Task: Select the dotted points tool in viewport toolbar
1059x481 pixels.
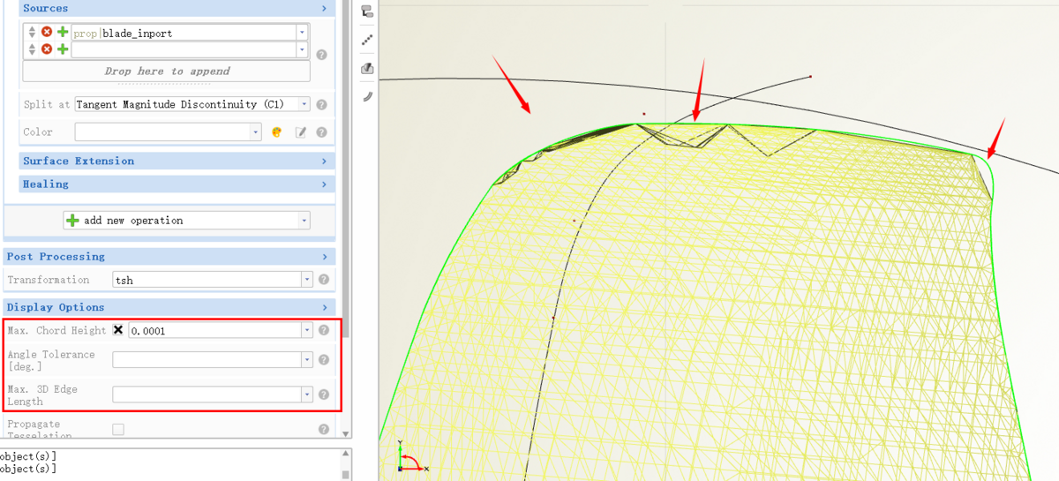Action: tap(367, 40)
